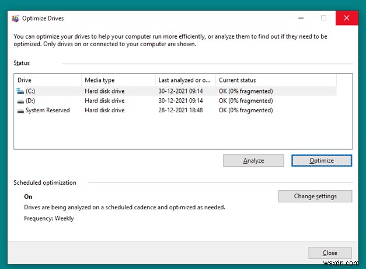
Task: Sort by Current status column header
Action: click(x=274, y=80)
